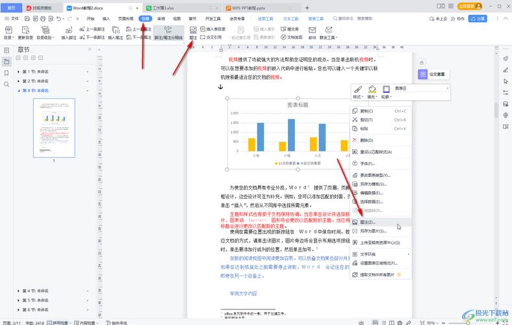Choose 删除(D) from context menu
Viewport: 512px width, 325px height.
pyautogui.click(x=380, y=140)
